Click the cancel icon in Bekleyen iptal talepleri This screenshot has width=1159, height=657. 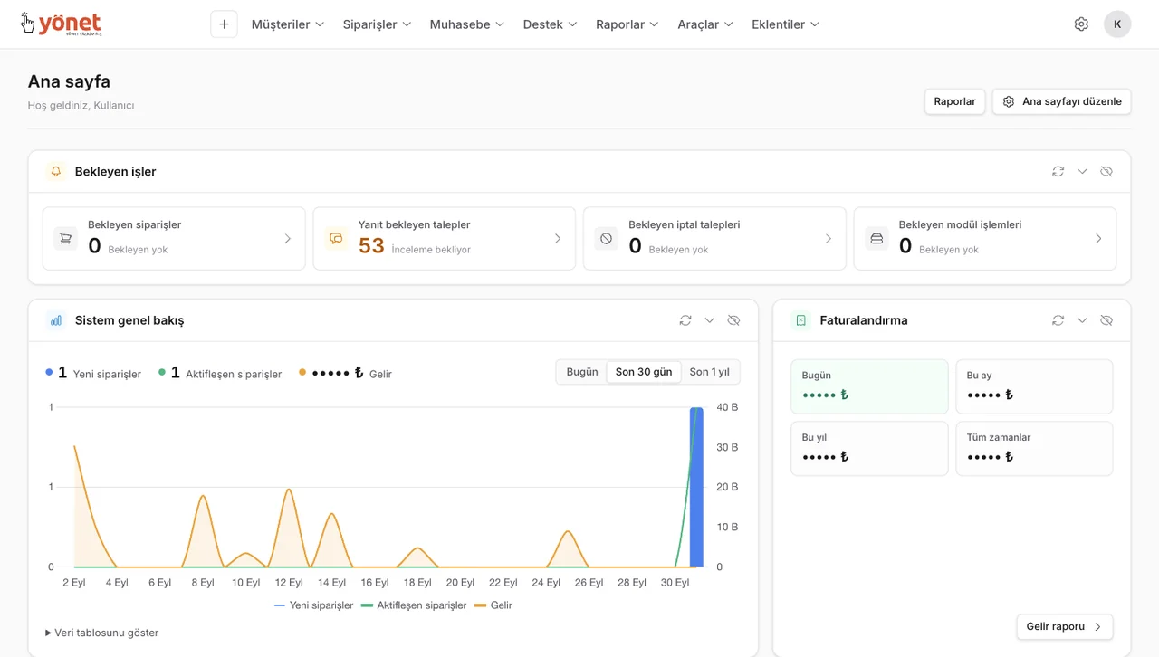point(606,239)
